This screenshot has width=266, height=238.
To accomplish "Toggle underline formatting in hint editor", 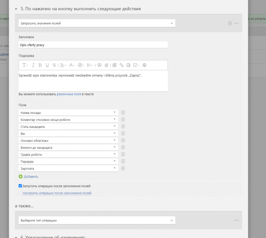I will click(x=47, y=65).
